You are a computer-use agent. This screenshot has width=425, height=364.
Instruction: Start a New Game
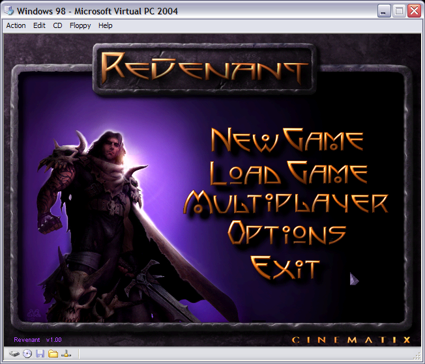(x=287, y=140)
